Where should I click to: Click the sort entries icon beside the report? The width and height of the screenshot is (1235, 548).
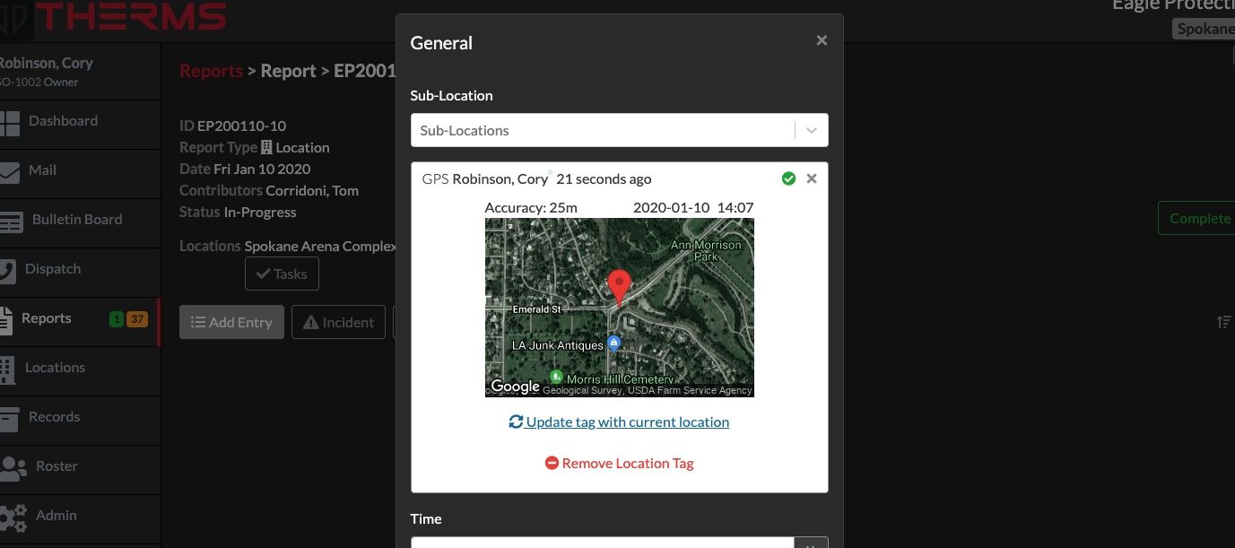tap(1224, 322)
